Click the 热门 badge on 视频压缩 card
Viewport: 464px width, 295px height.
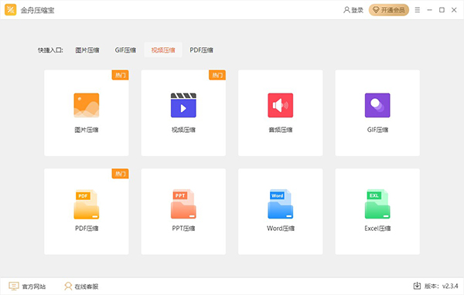217,75
